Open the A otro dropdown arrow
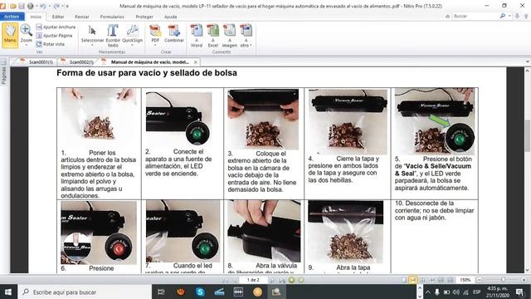Image resolution: width=531 pixels, height=299 pixels. [251, 45]
